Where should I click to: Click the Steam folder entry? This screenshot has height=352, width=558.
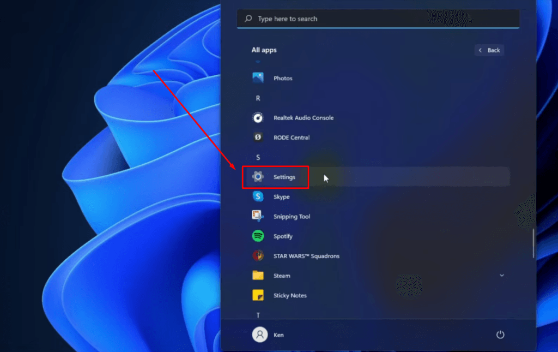tap(282, 276)
